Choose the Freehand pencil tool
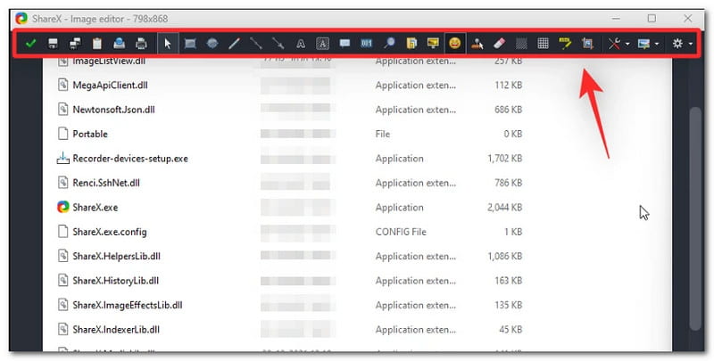 [234, 44]
